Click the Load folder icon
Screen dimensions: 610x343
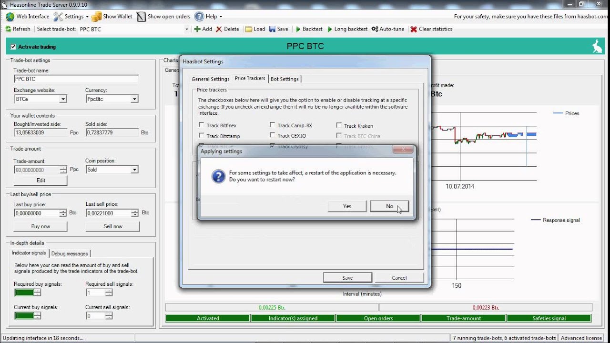[248, 29]
